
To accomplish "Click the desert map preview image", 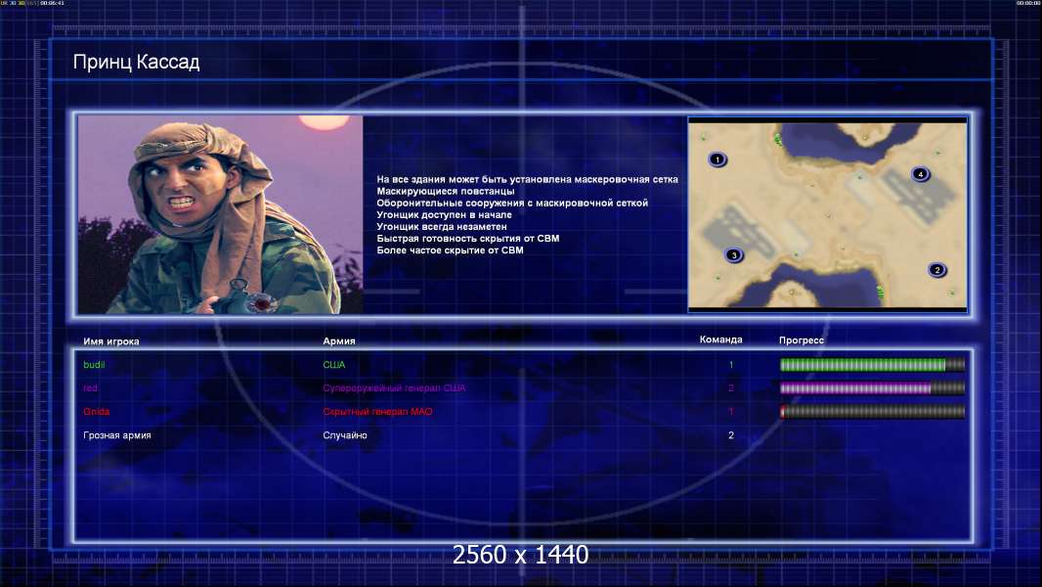I will tap(827, 214).
